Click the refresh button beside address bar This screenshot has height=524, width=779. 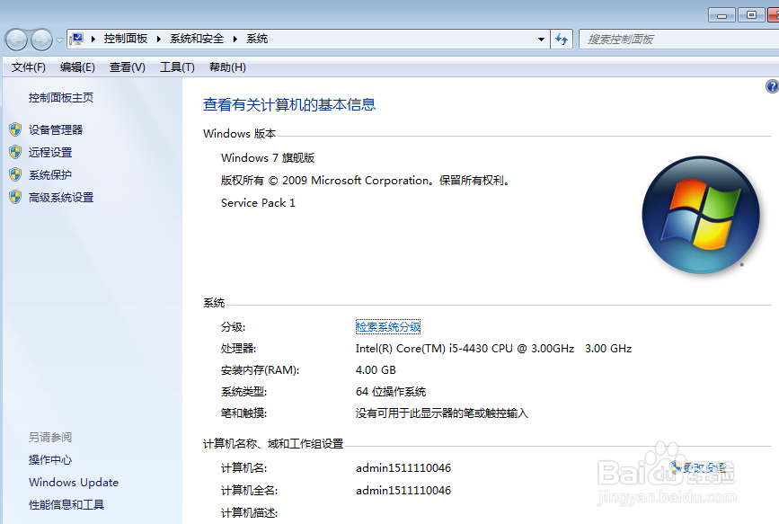[562, 40]
